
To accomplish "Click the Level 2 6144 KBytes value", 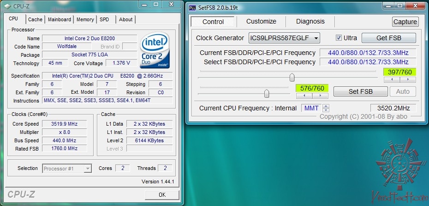I will tap(149, 140).
